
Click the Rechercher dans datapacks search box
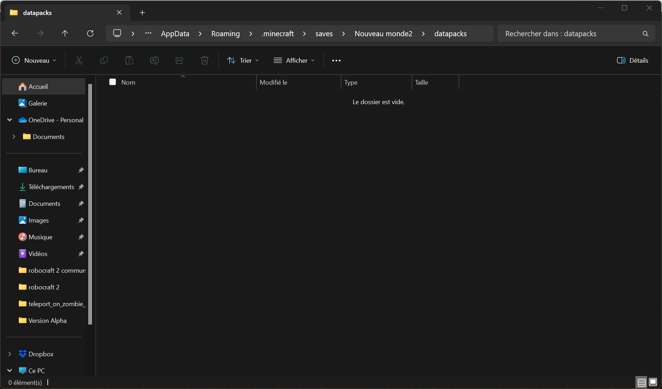click(572, 34)
